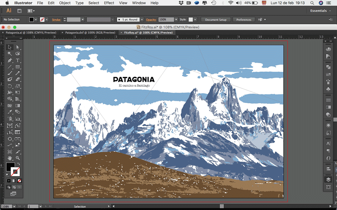The width and height of the screenshot is (337, 210).
Task: Select the Paintbrush tool
Action: (x=10, y=73)
